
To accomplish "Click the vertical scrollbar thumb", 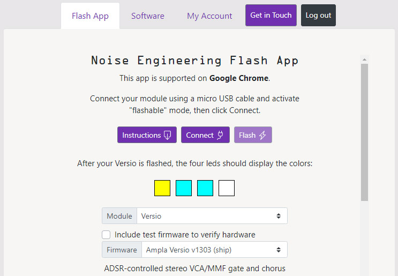I will (x=364, y=131).
